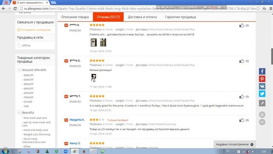This screenshot has height=154, width=273.
Task: Open the Chrome menu icon
Action: [x=271, y=9]
